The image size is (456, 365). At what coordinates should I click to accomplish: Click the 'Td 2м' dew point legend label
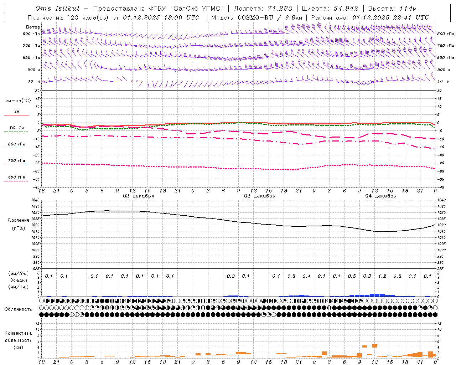[17, 128]
